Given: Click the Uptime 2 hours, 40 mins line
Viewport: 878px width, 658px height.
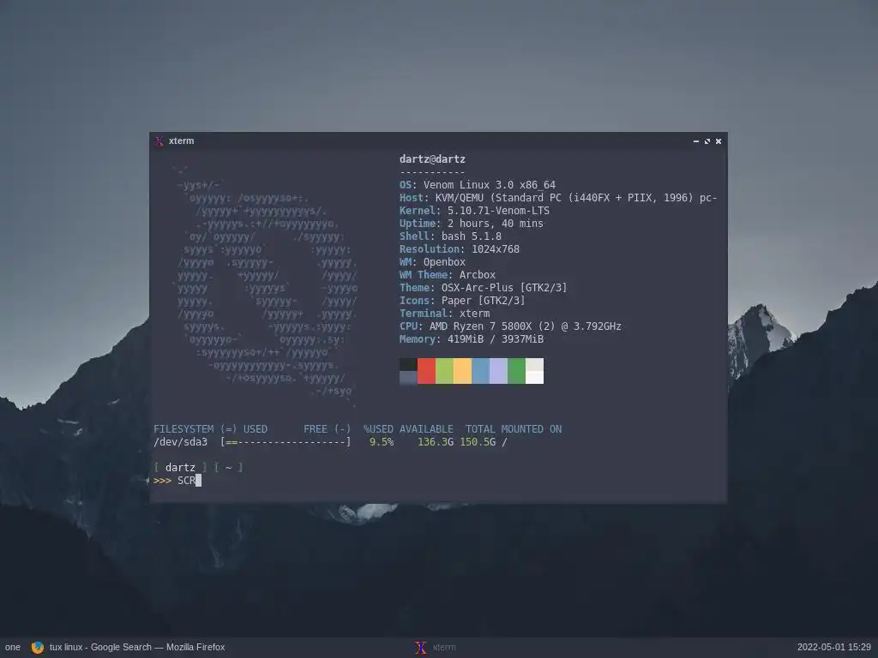Looking at the screenshot, I should click(x=472, y=224).
